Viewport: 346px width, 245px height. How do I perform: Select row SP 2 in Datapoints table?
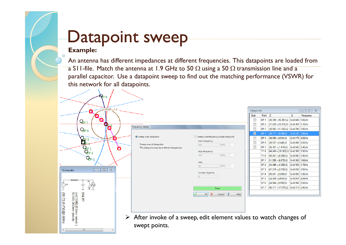tap(284, 165)
